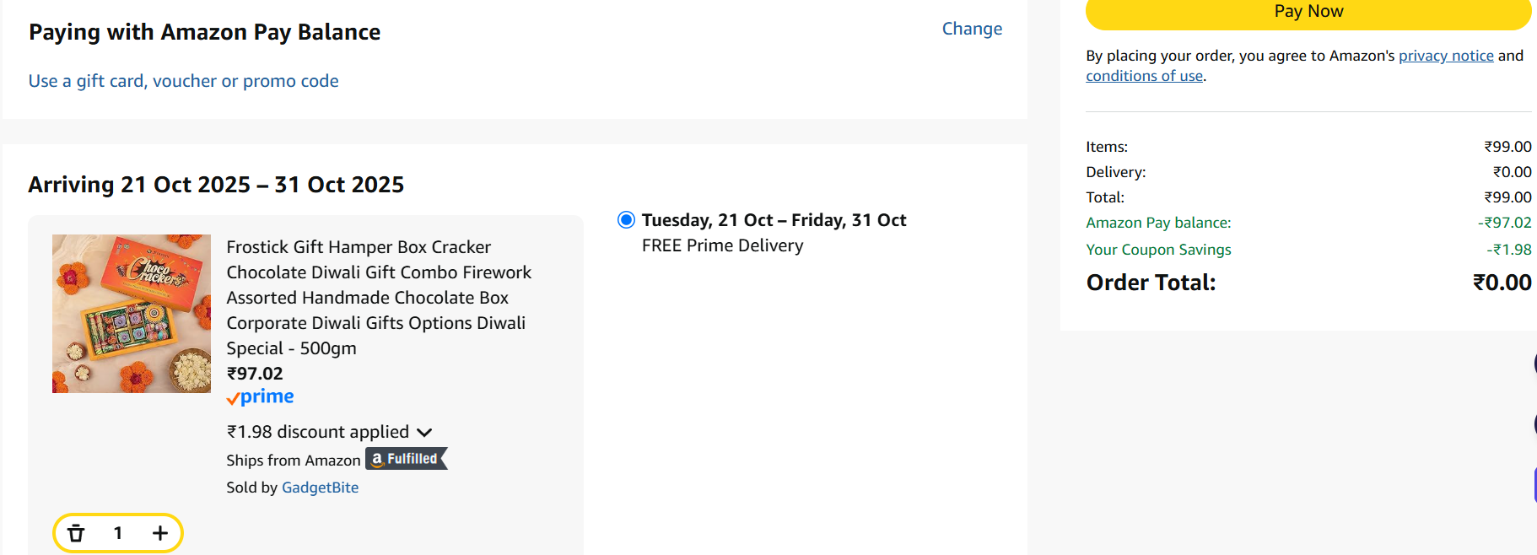Open the gift card, voucher or promo code link

(x=183, y=81)
